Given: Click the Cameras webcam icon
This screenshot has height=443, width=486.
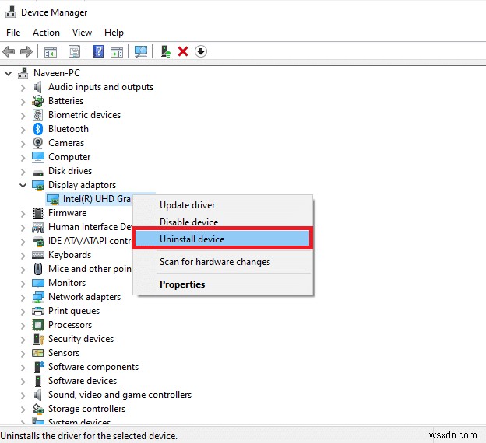Looking at the screenshot, I should 38,143.
